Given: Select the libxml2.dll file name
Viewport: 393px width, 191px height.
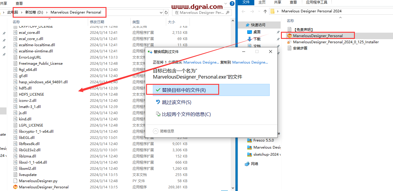Looking at the screenshot, I should click(x=28, y=169).
